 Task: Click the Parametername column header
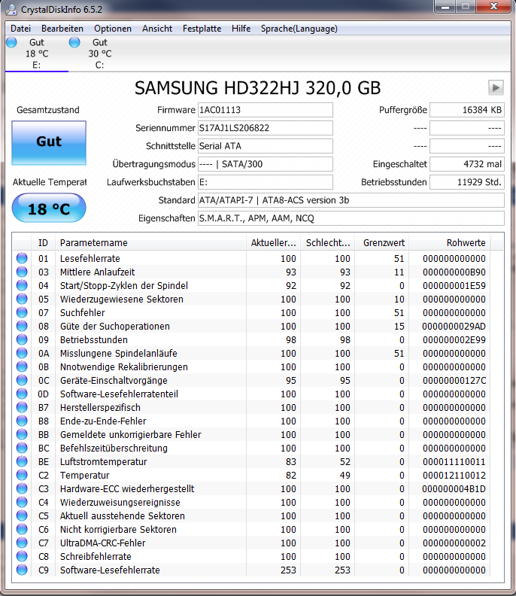pos(150,242)
